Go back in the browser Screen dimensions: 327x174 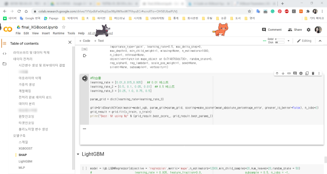point(5,11)
